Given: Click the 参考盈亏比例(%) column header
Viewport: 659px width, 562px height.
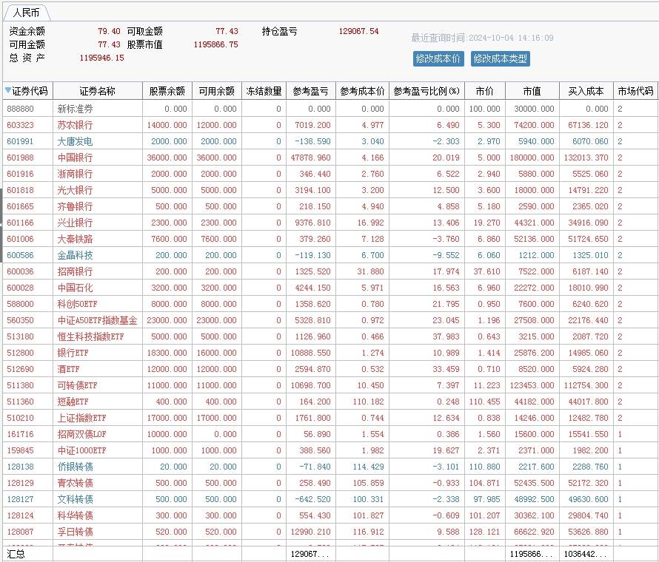Looking at the screenshot, I should coord(426,91).
